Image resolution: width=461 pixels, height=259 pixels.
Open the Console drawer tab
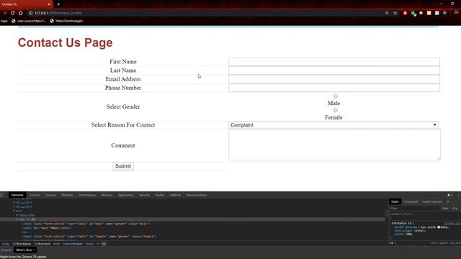point(6,250)
